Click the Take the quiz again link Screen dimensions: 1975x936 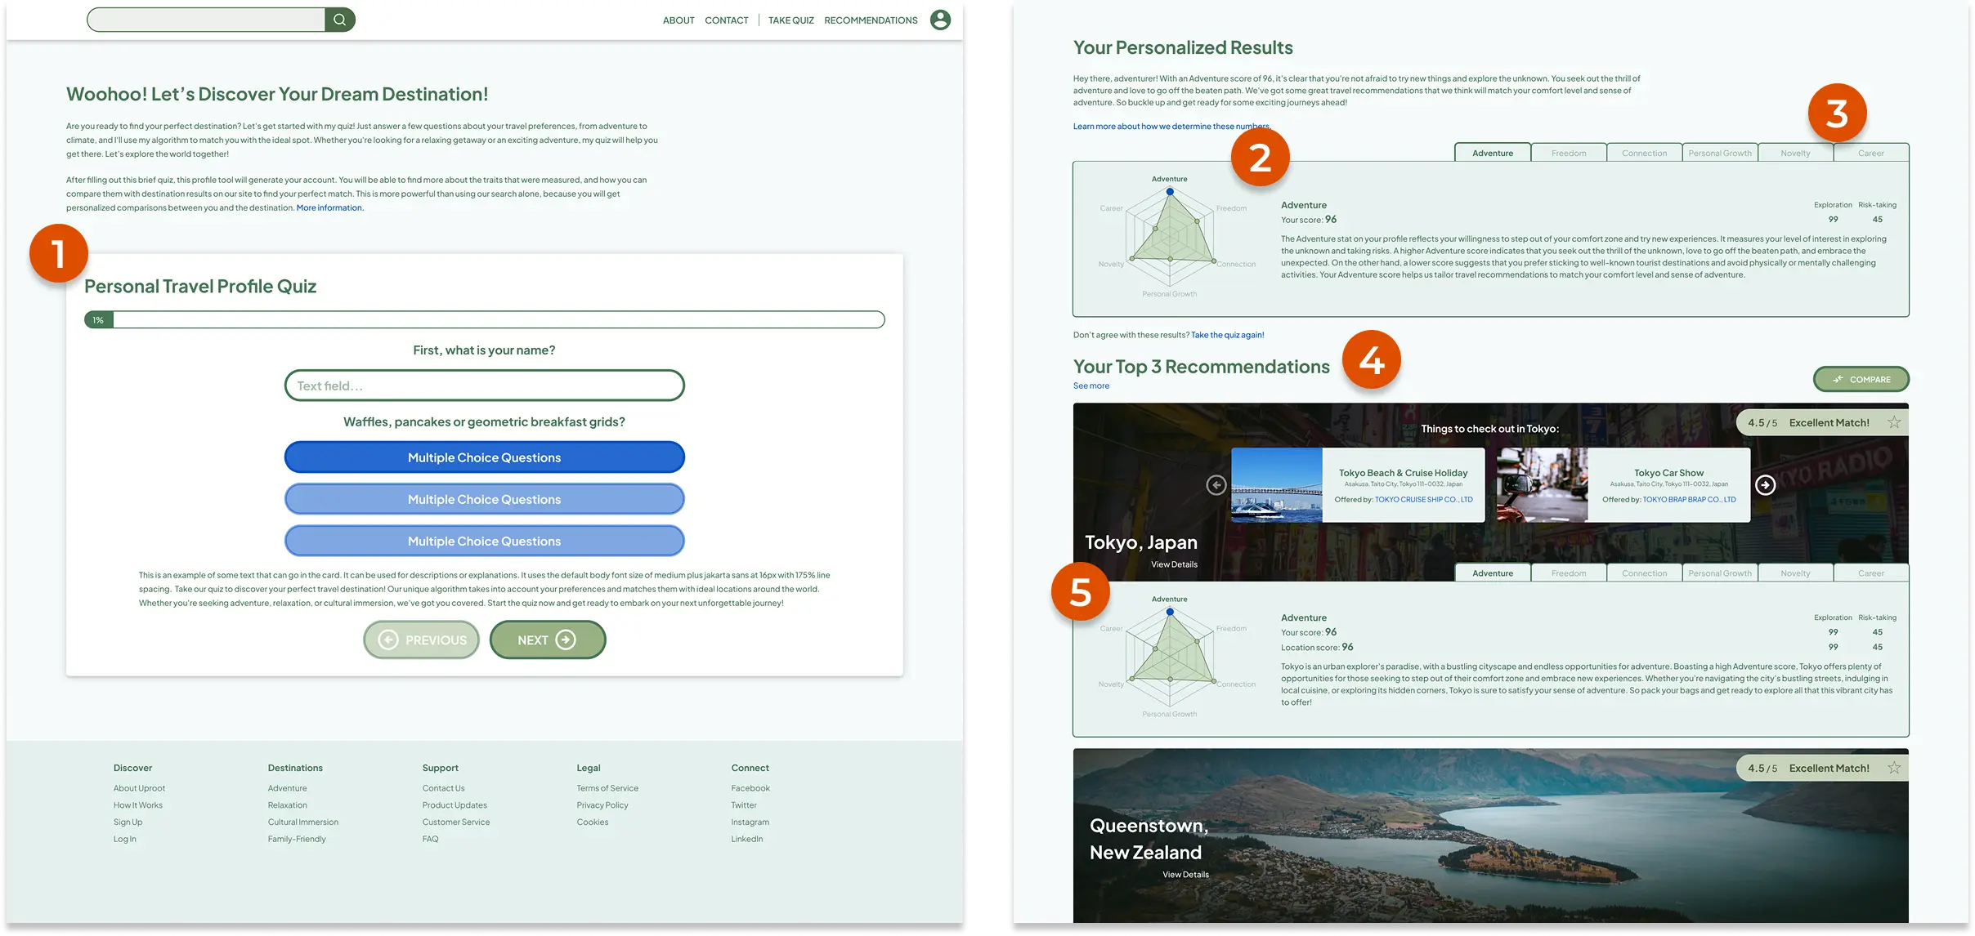(1227, 335)
